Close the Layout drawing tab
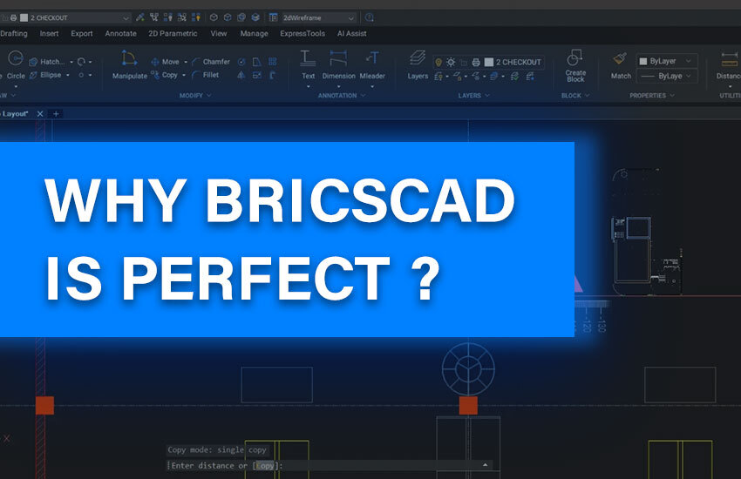This screenshot has height=479, width=741. (x=40, y=114)
